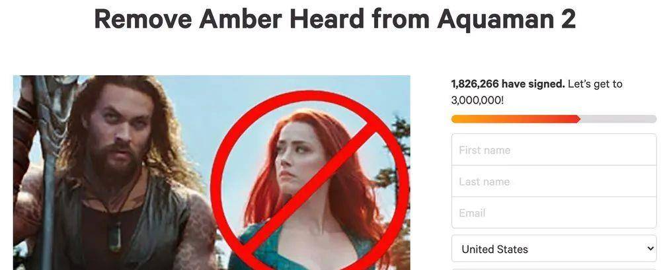Screen dimensions: 661x270
Task: Focus the Email field
Action: click(553, 213)
